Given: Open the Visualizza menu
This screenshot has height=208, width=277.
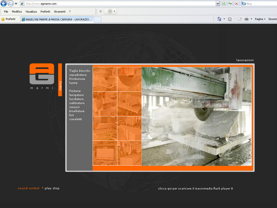Looking at the screenshot, I should tap(31, 12).
